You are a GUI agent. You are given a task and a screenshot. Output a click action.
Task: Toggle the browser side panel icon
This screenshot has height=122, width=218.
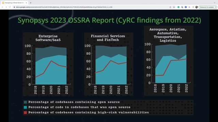coord(193,7)
